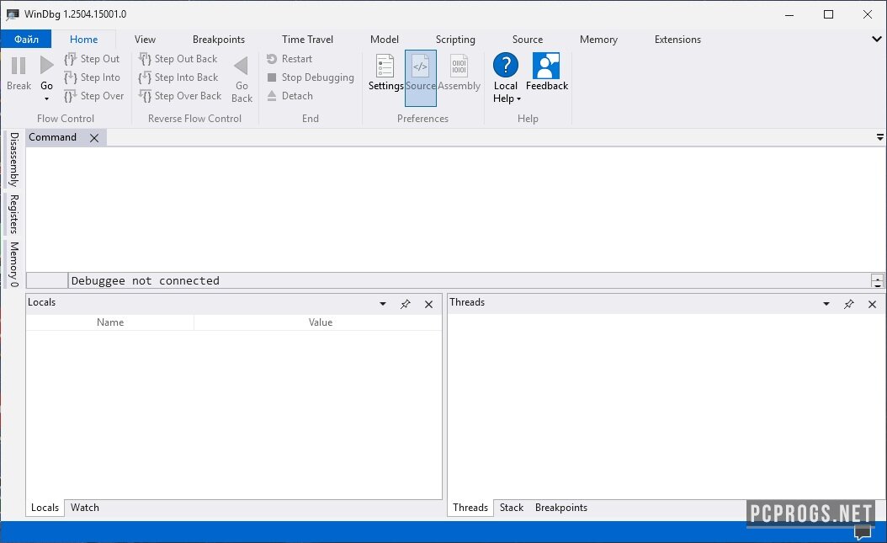Click the command input stepper arrows
Screen dimensions: 887x543
pyautogui.click(x=877, y=280)
